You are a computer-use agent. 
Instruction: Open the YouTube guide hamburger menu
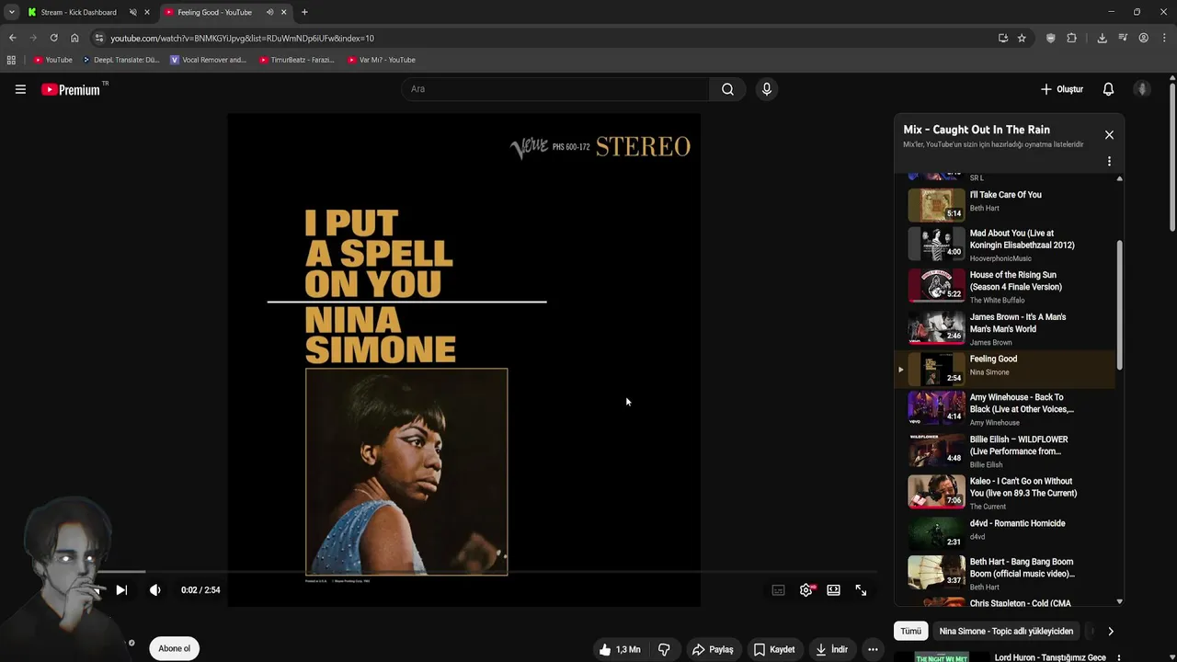tap(20, 89)
